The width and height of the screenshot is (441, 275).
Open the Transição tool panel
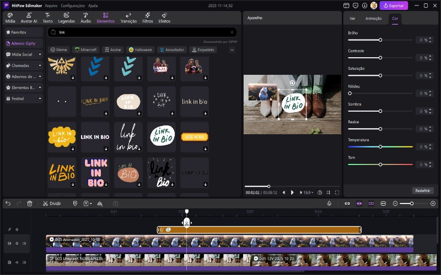pyautogui.click(x=128, y=18)
